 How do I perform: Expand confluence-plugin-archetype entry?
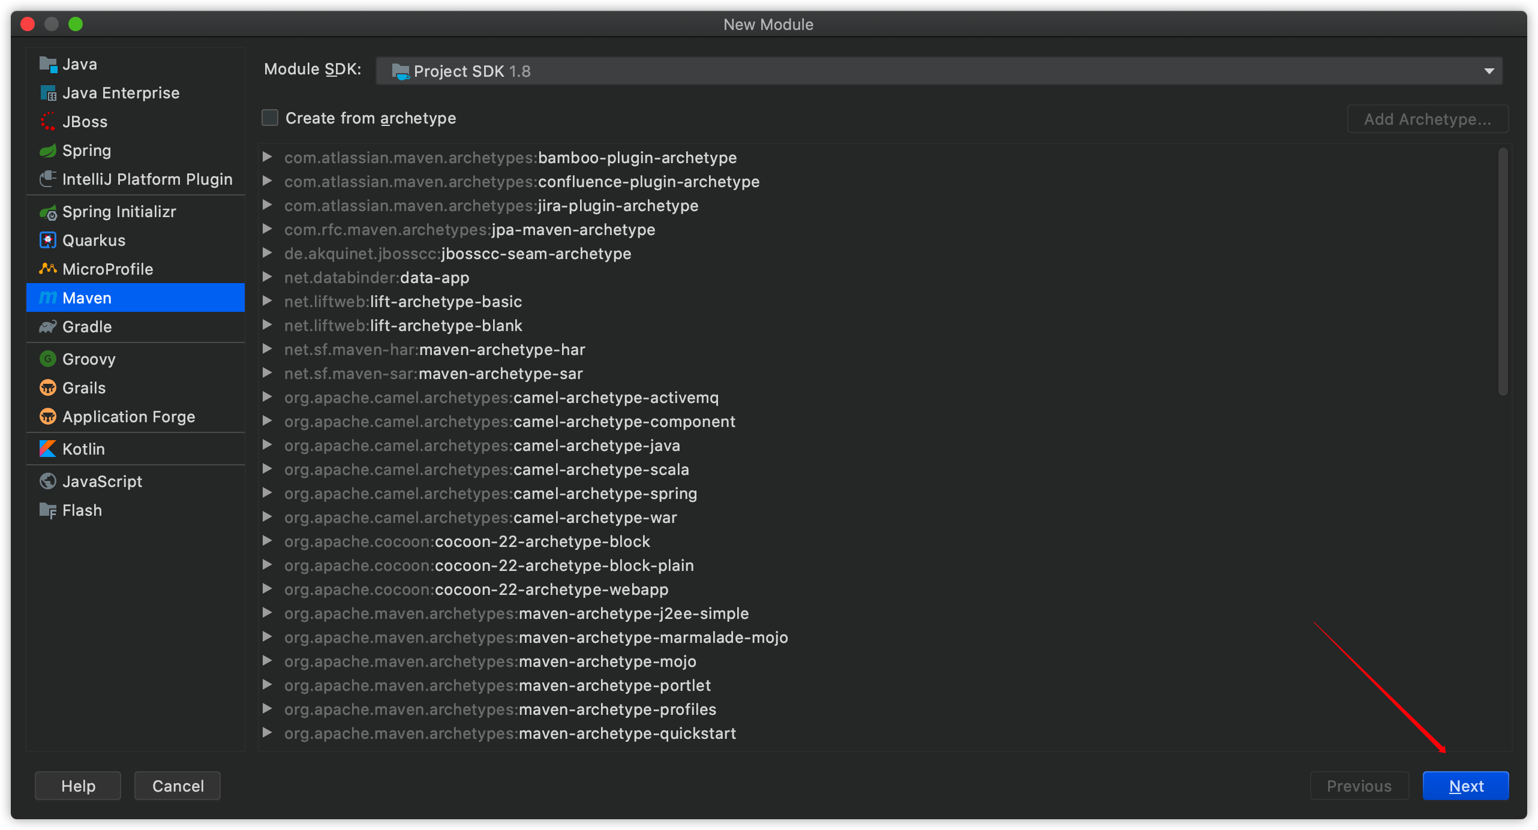(x=268, y=181)
